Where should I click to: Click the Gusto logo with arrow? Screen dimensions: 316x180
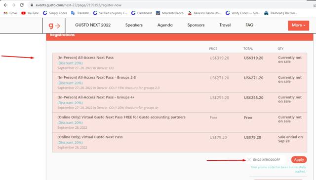click(x=54, y=26)
